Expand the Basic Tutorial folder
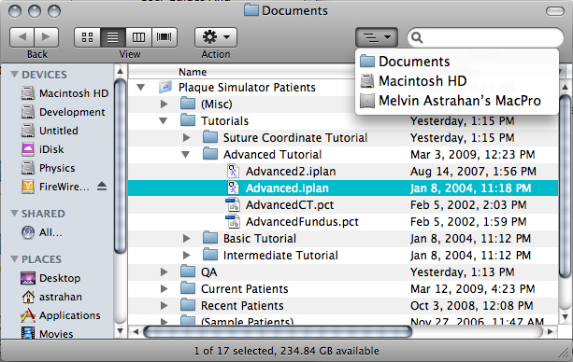The width and height of the screenshot is (573, 362). click(186, 238)
